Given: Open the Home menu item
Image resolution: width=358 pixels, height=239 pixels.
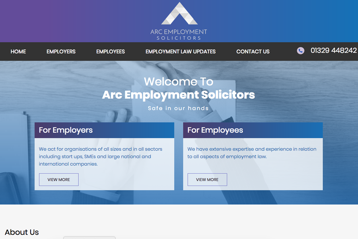Looking at the screenshot, I should click(x=18, y=52).
